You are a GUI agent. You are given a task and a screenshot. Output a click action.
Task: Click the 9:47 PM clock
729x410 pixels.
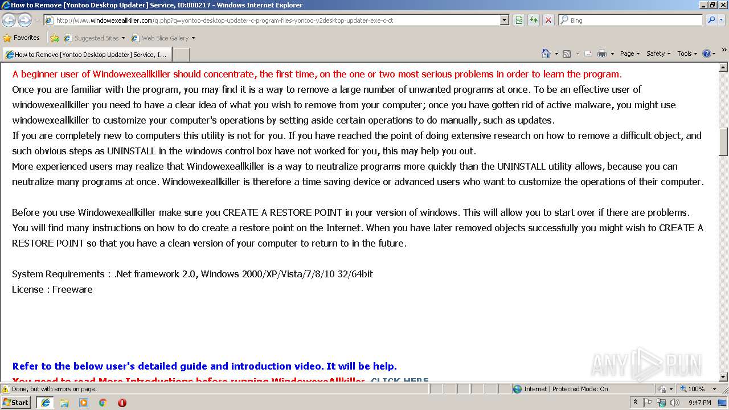(699, 403)
